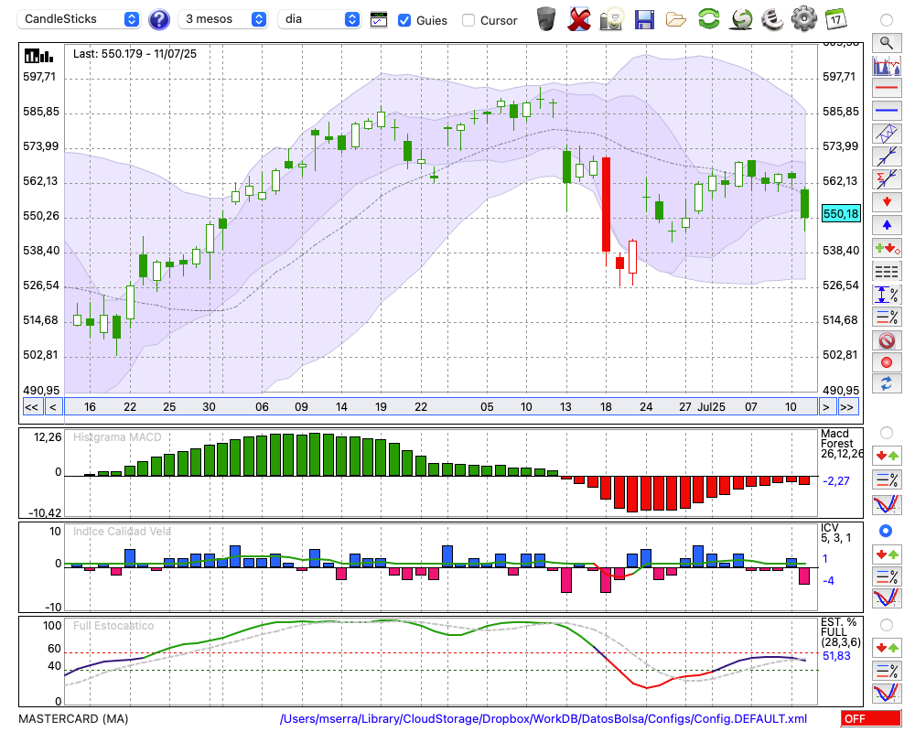
Task: Click the green dollar sign icon
Action: pos(741,19)
